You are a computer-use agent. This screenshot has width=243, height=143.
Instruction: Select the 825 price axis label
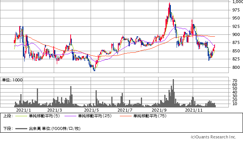pyautogui.click(x=236, y=59)
